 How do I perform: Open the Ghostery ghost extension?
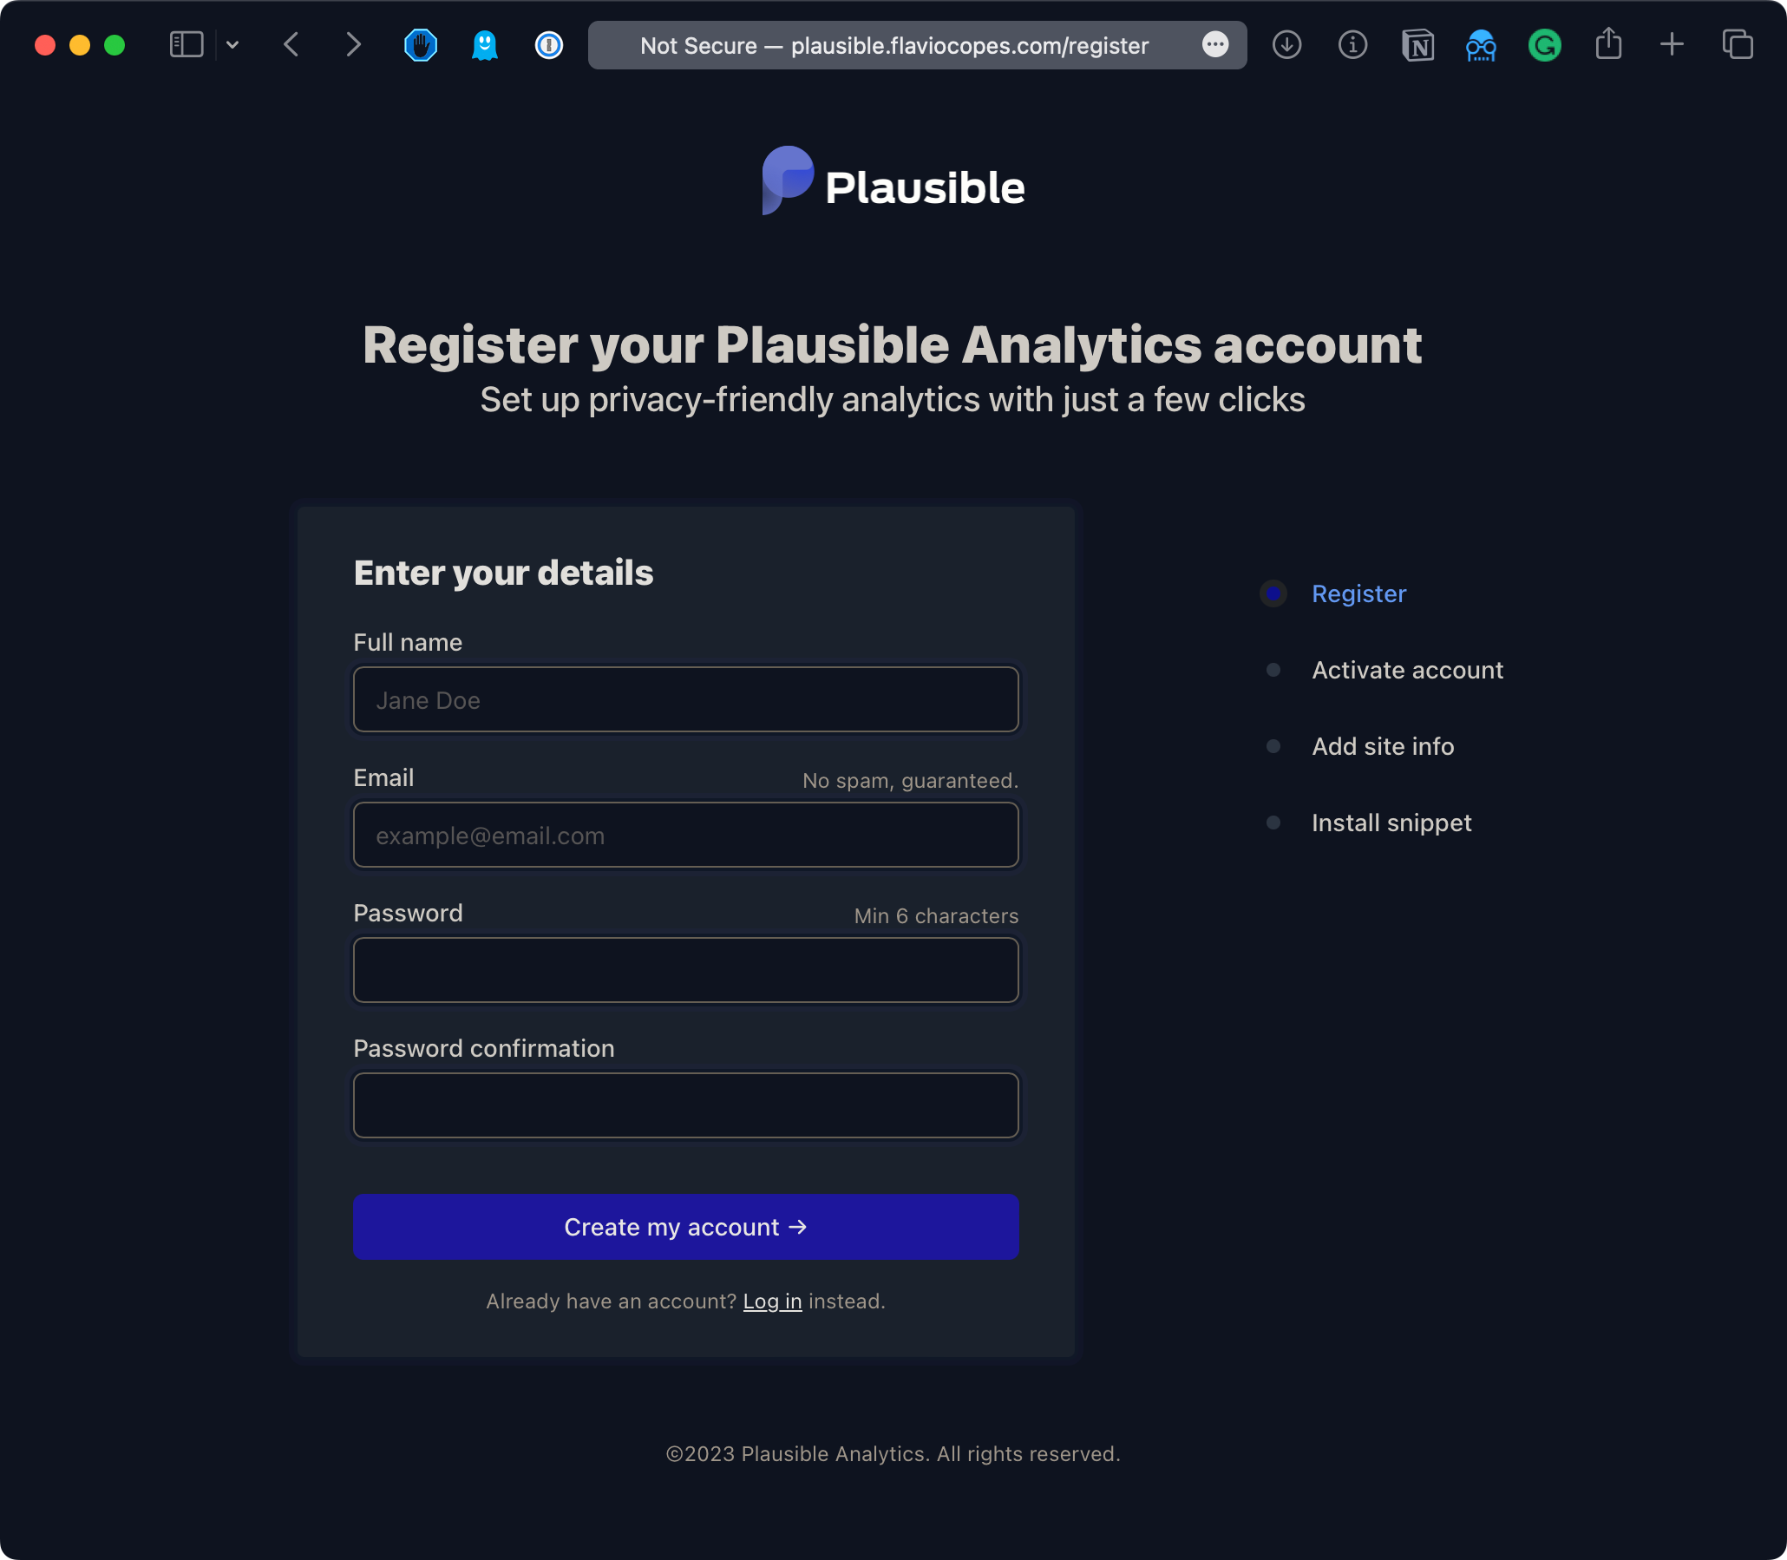click(485, 45)
